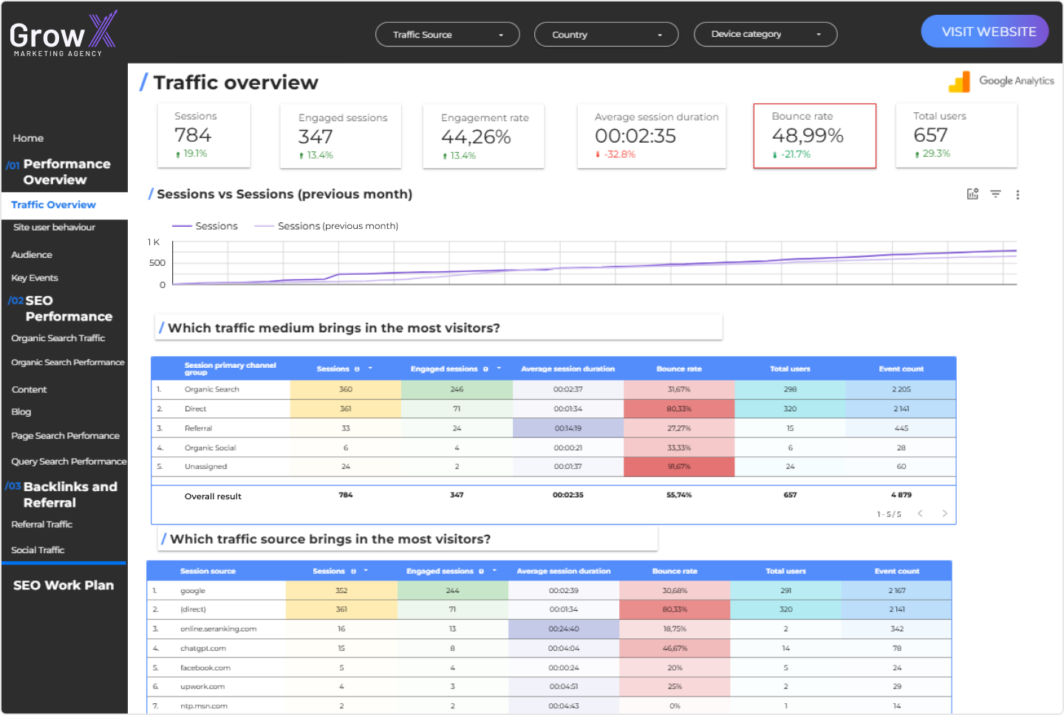Viewport: 1064px width, 715px height.
Task: Open the chart filter icon
Action: pos(995,194)
